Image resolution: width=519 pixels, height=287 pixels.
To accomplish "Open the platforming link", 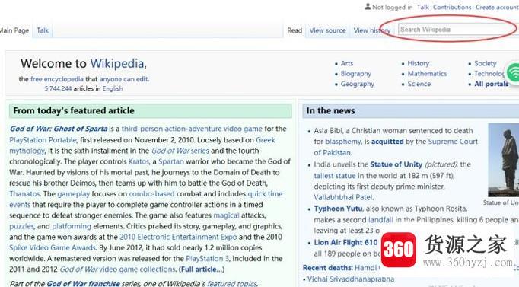I will (x=72, y=226).
